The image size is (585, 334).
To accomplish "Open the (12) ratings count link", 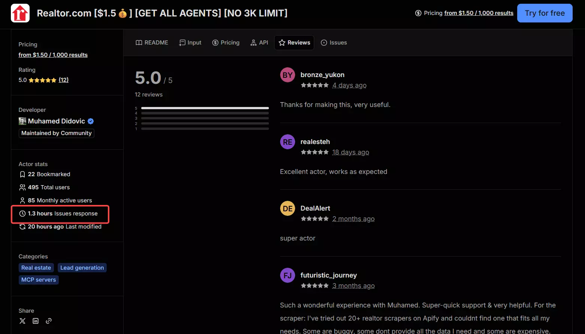I will click(x=64, y=80).
